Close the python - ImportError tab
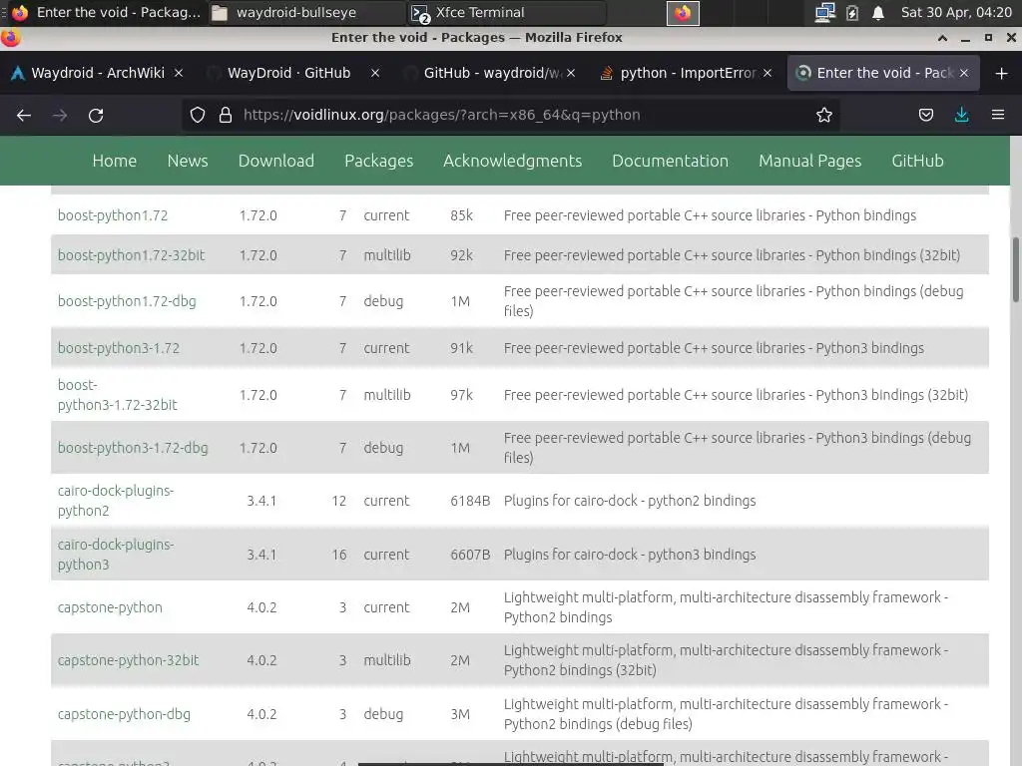Viewport: 1022px width, 766px height. 767,73
